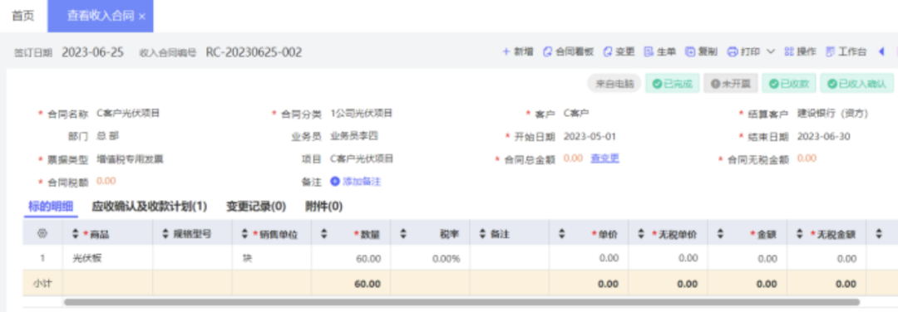
Task: Click the 新增 plus toolbar button
Action: [x=518, y=52]
